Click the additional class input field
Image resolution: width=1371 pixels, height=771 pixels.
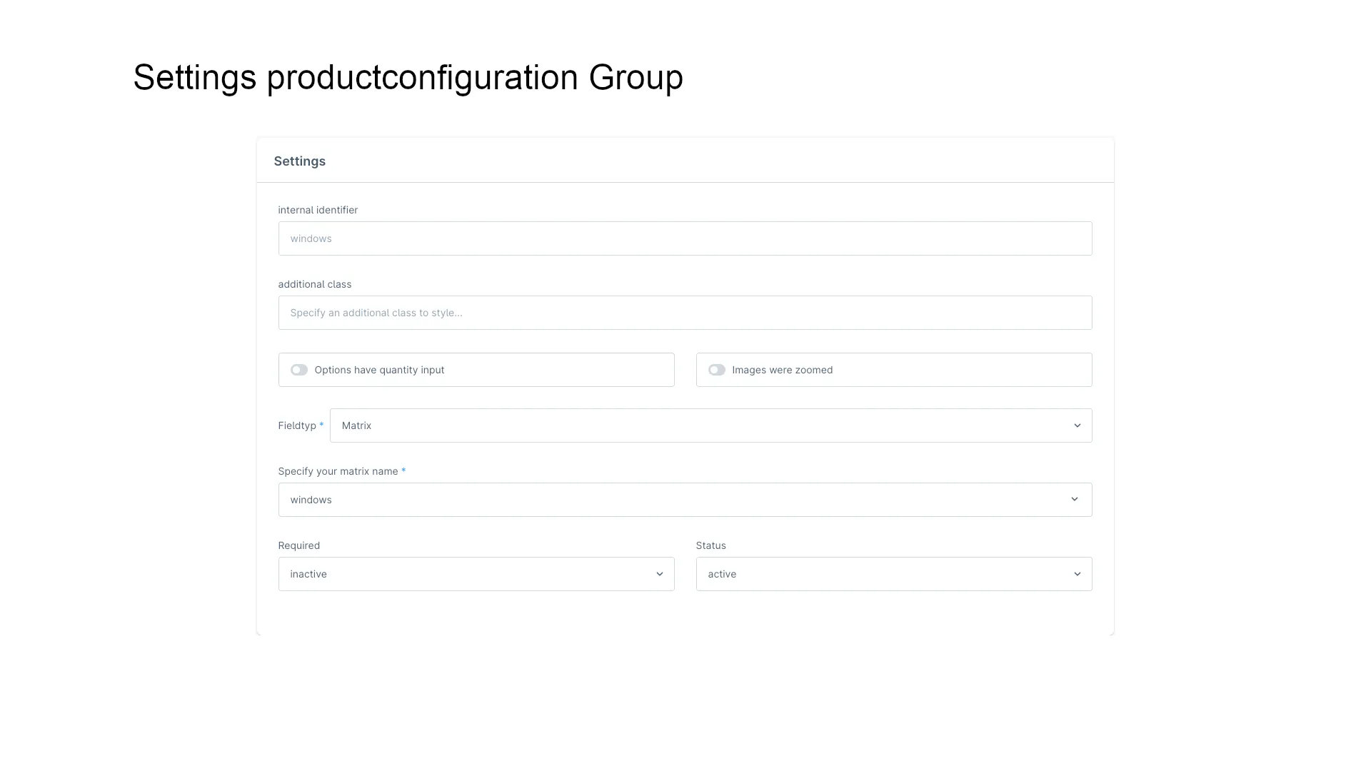tap(685, 312)
